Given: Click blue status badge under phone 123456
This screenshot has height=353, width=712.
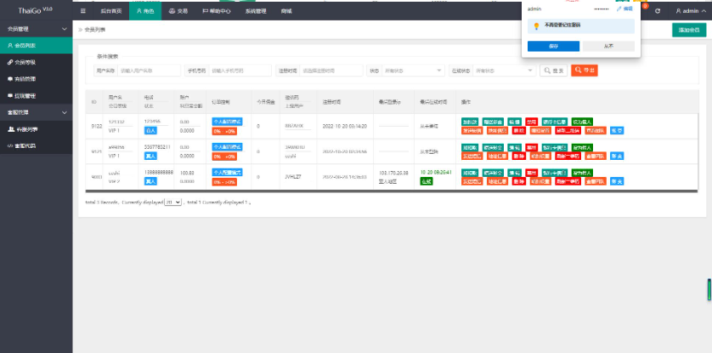Looking at the screenshot, I should [150, 130].
